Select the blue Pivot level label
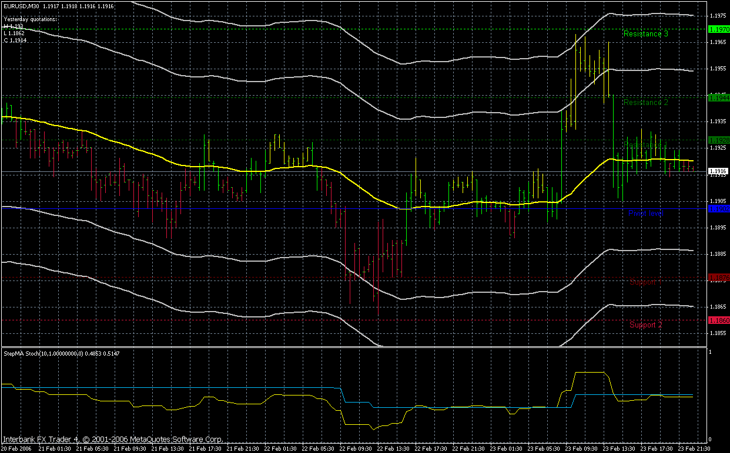The image size is (730, 453). pyautogui.click(x=645, y=214)
